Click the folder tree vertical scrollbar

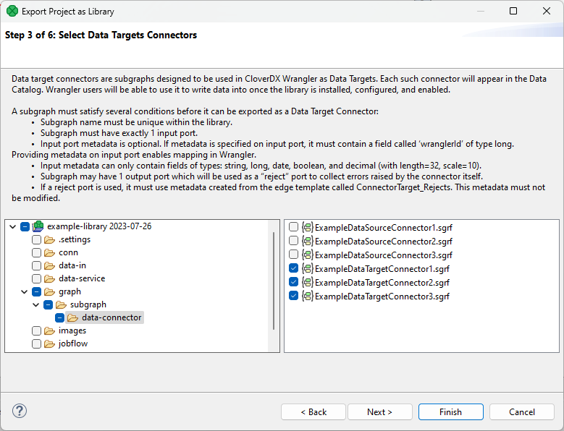pyautogui.click(x=274, y=282)
